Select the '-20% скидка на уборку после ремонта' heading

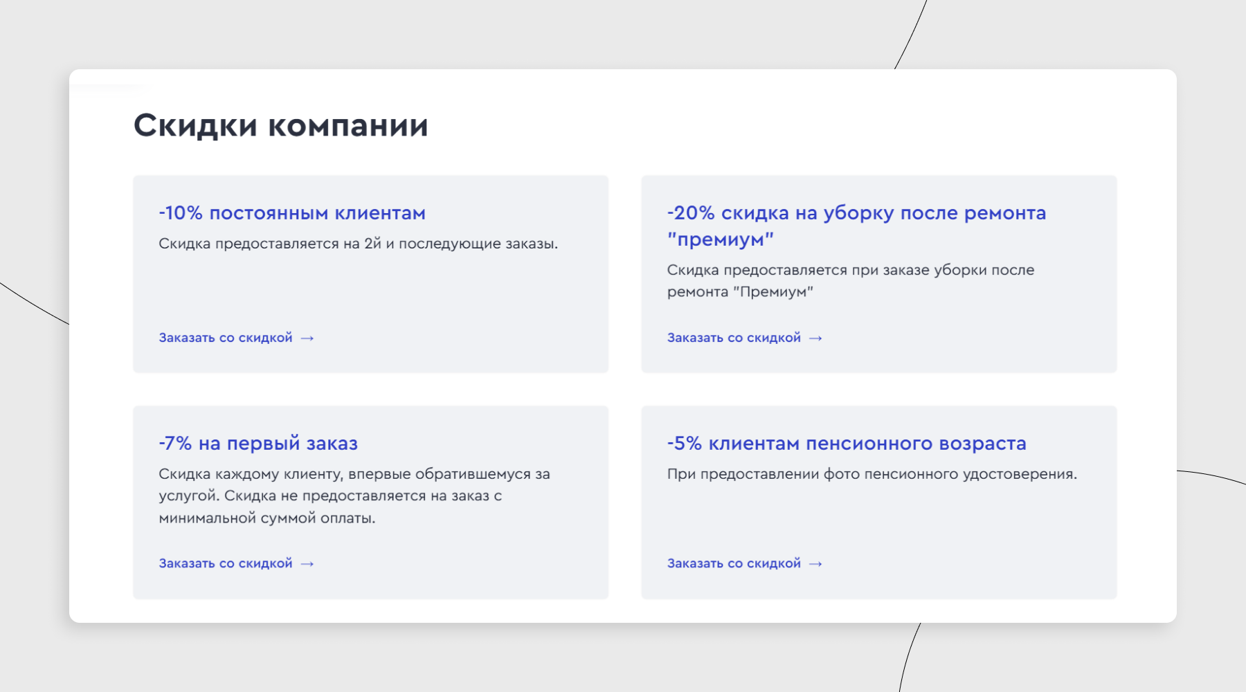tap(856, 213)
